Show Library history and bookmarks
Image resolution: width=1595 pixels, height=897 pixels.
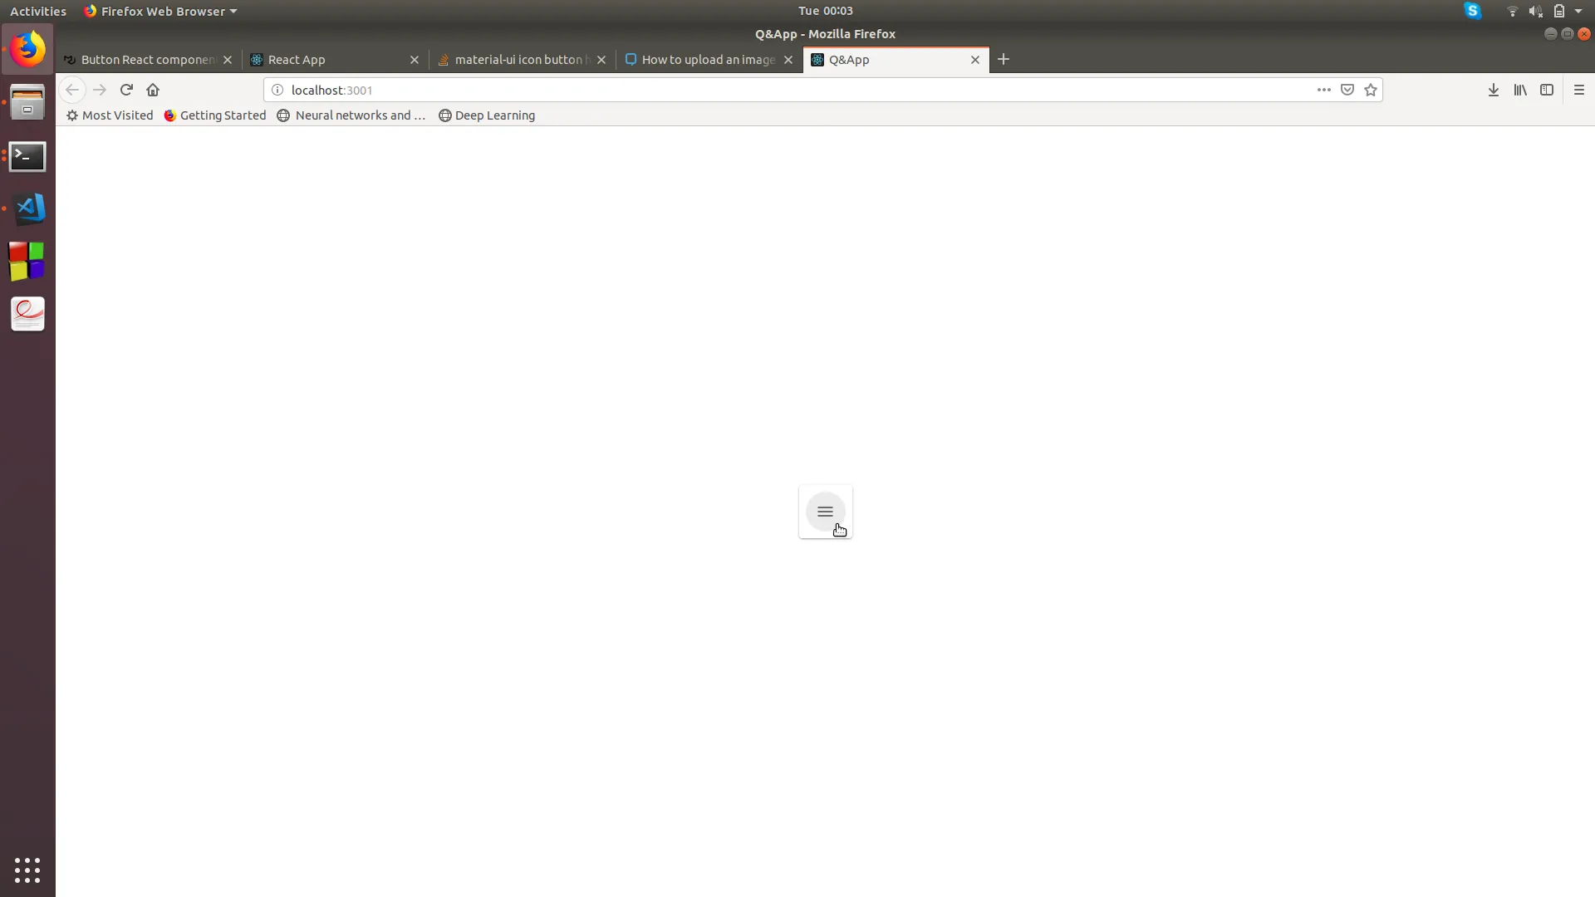pyautogui.click(x=1520, y=90)
